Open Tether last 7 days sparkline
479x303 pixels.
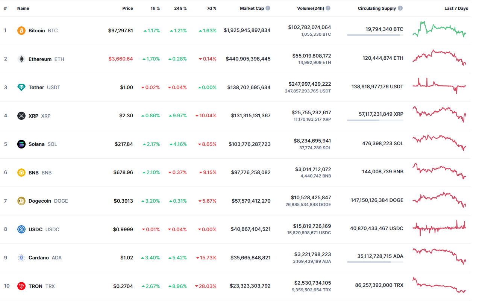pyautogui.click(x=439, y=85)
